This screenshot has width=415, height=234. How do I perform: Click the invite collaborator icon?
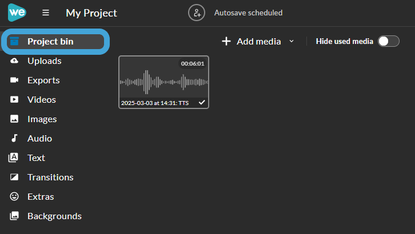tap(197, 13)
